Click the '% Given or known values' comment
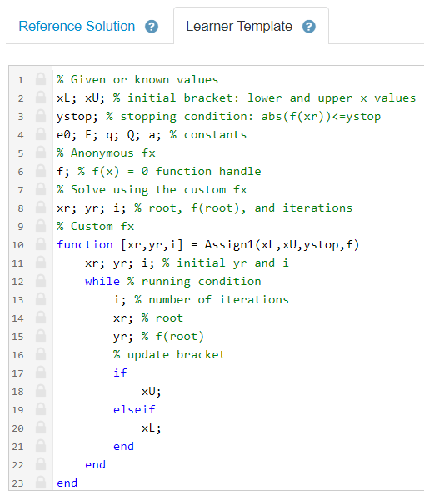424x496 pixels. coord(137,79)
